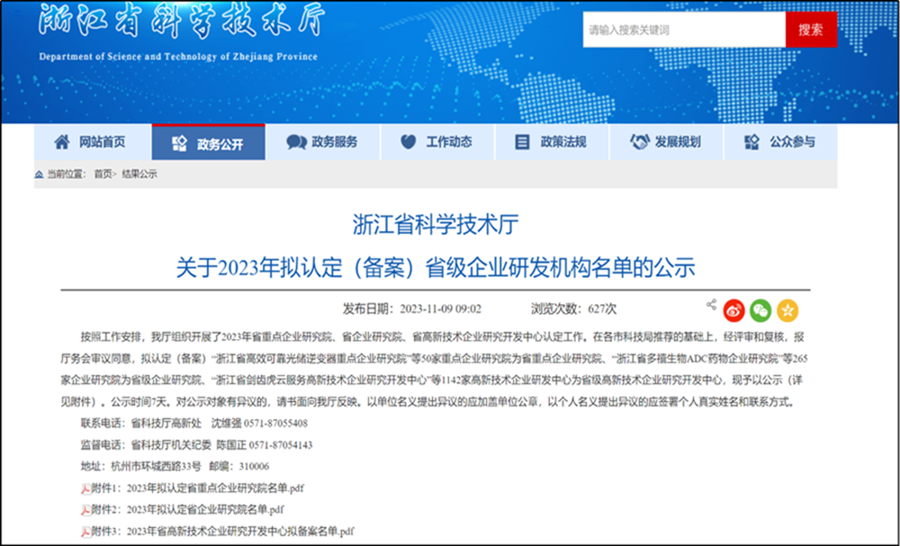Share the article to QZone
This screenshot has width=900, height=546.
(x=787, y=309)
